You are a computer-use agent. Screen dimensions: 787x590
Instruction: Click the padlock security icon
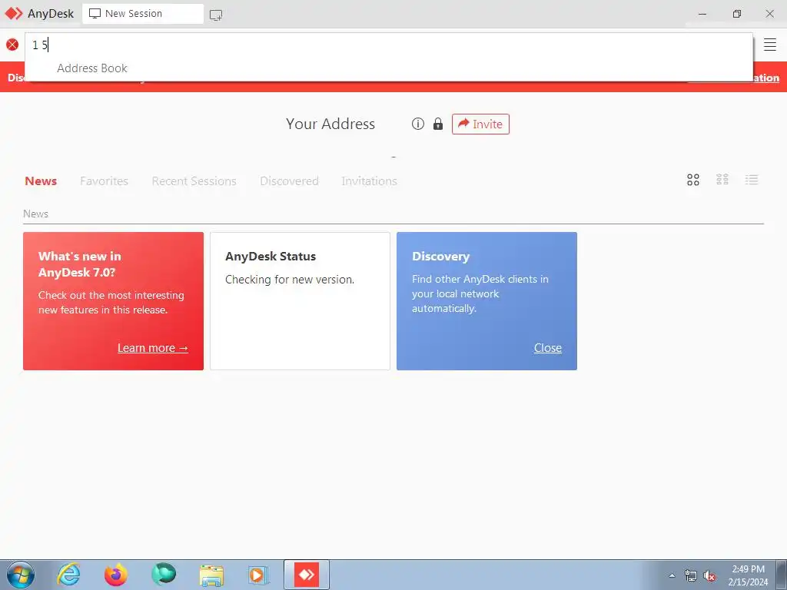click(x=438, y=124)
